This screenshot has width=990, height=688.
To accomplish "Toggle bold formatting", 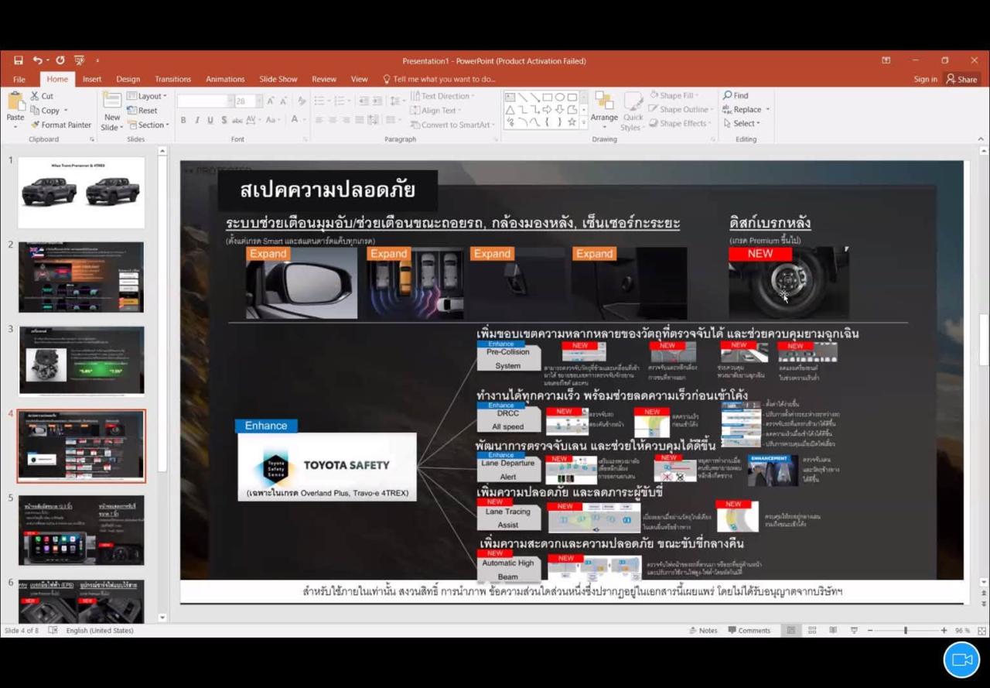I will coord(183,120).
